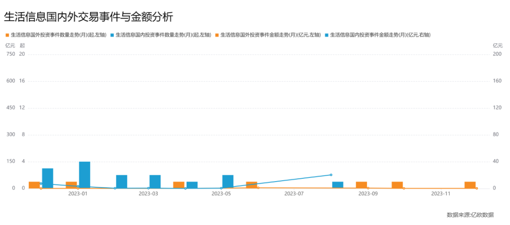Image resolution: width=510 pixels, height=225 pixels.
Task: Click the 2023-07 x-axis label
Action: tap(294, 193)
